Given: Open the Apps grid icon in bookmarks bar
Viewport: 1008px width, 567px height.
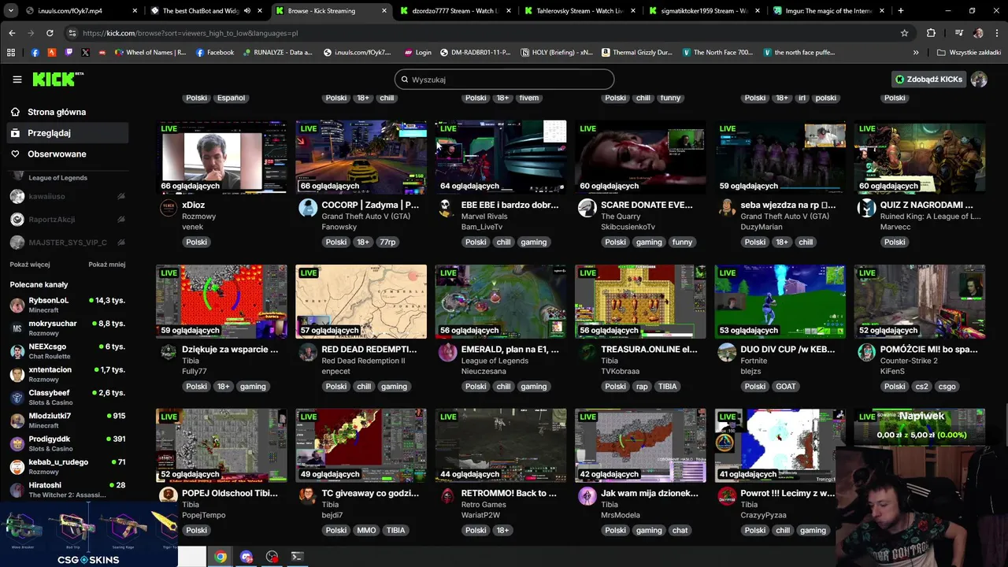Looking at the screenshot, I should pyautogui.click(x=11, y=52).
